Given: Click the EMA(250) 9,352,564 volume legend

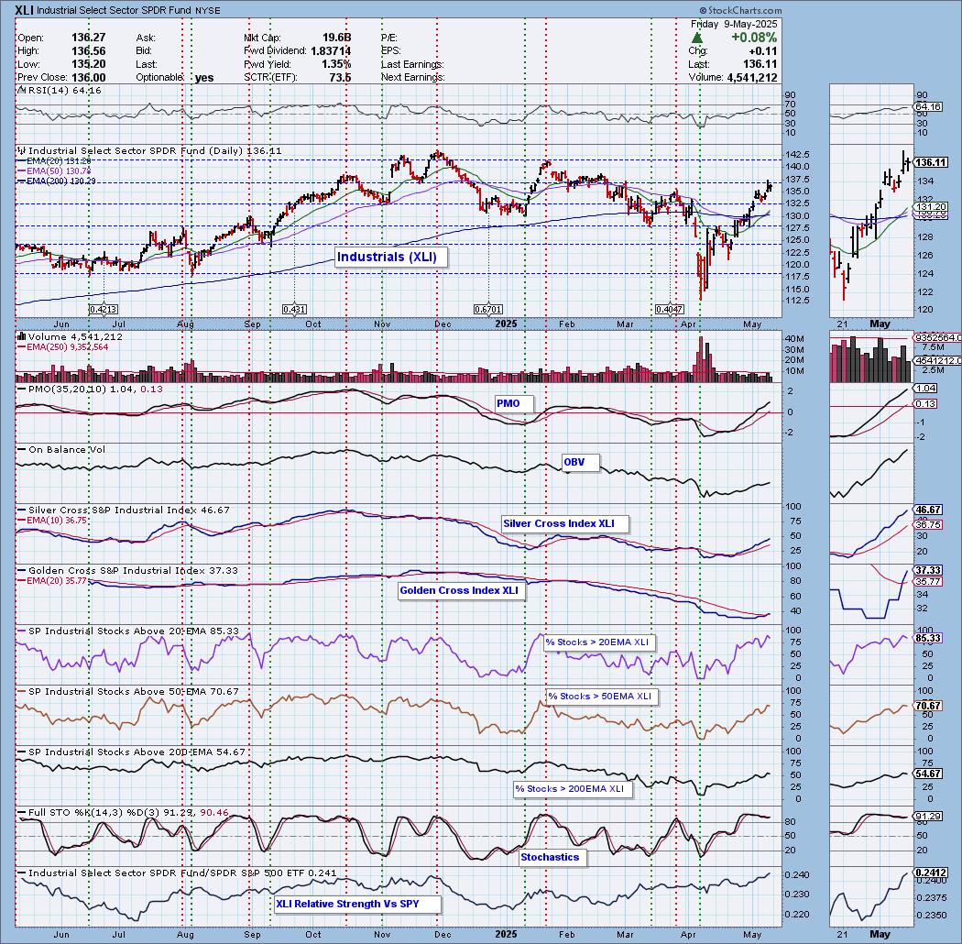Looking at the screenshot, I should [x=62, y=346].
